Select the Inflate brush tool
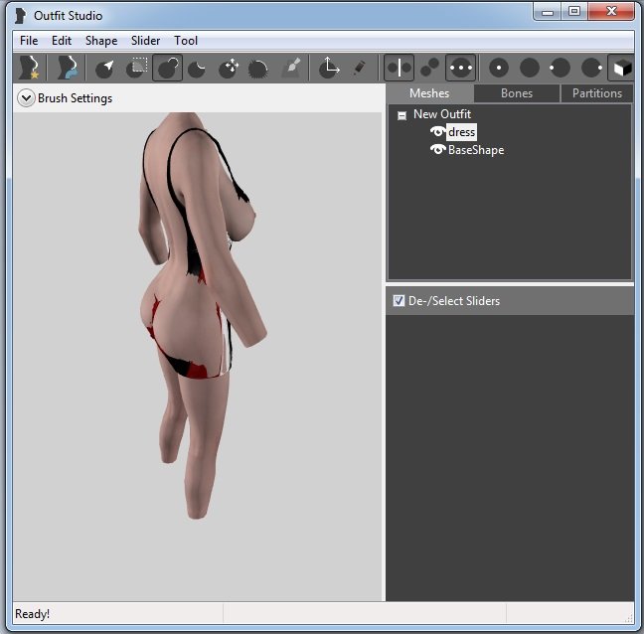The width and height of the screenshot is (644, 634). [167, 68]
